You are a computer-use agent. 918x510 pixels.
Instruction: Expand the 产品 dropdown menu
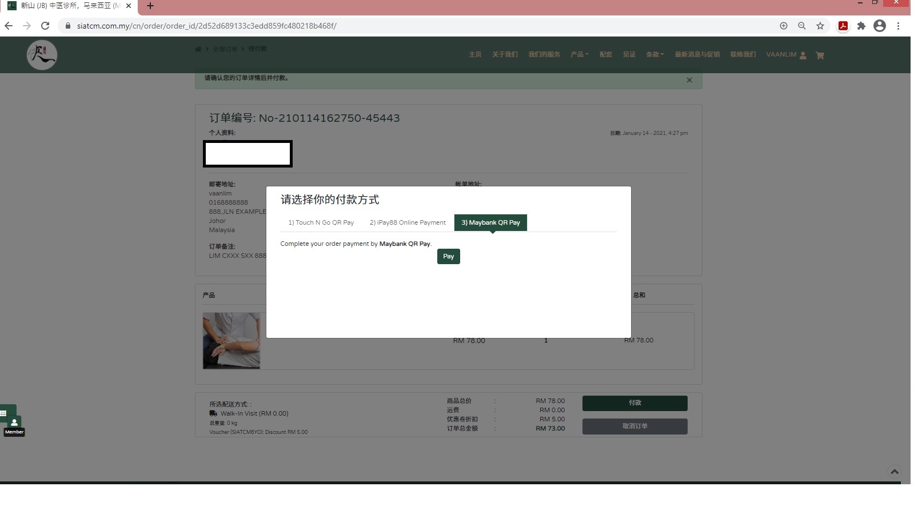click(579, 54)
